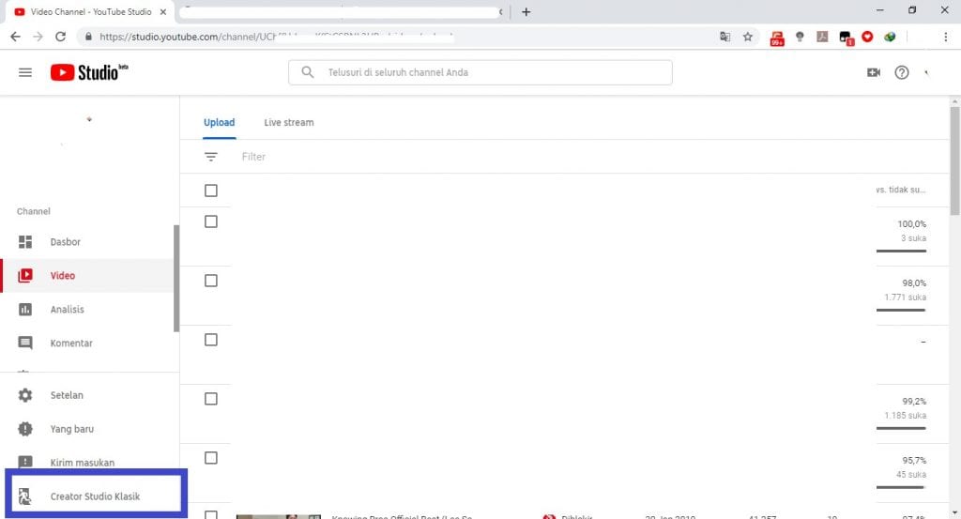The height and width of the screenshot is (519, 961).
Task: Click the '1.771 suka' text
Action: [906, 298]
